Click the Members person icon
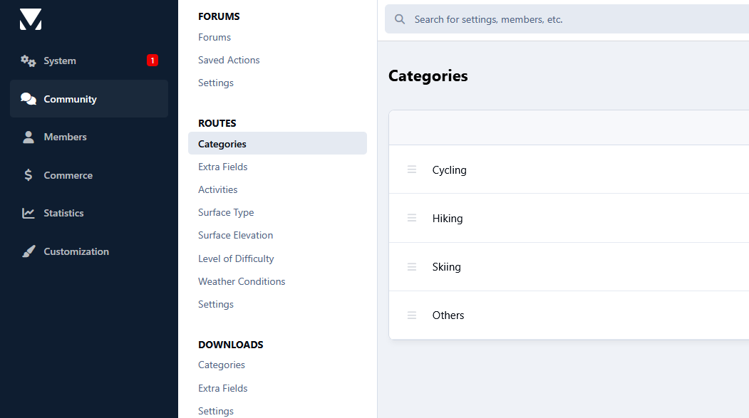 coord(29,137)
